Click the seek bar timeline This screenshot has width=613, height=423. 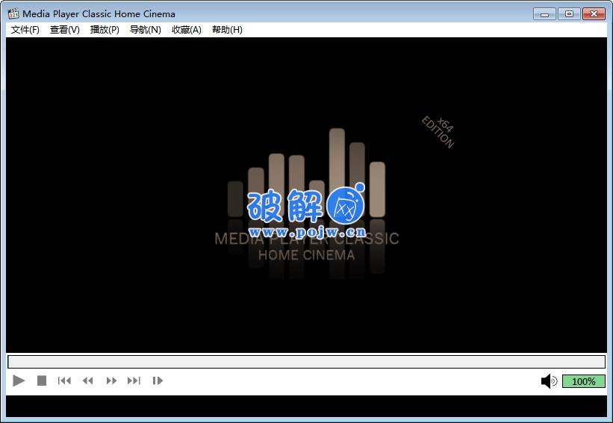pos(306,362)
